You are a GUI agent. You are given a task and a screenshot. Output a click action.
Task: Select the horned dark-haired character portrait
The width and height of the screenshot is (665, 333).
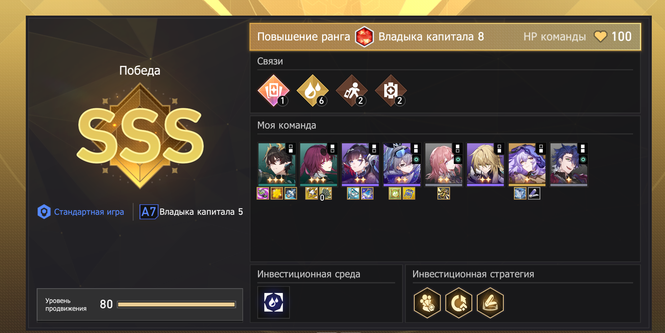277,164
